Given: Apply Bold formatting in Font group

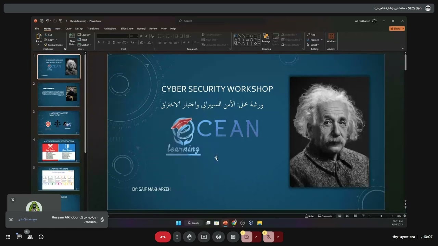Looking at the screenshot, I should (99, 42).
